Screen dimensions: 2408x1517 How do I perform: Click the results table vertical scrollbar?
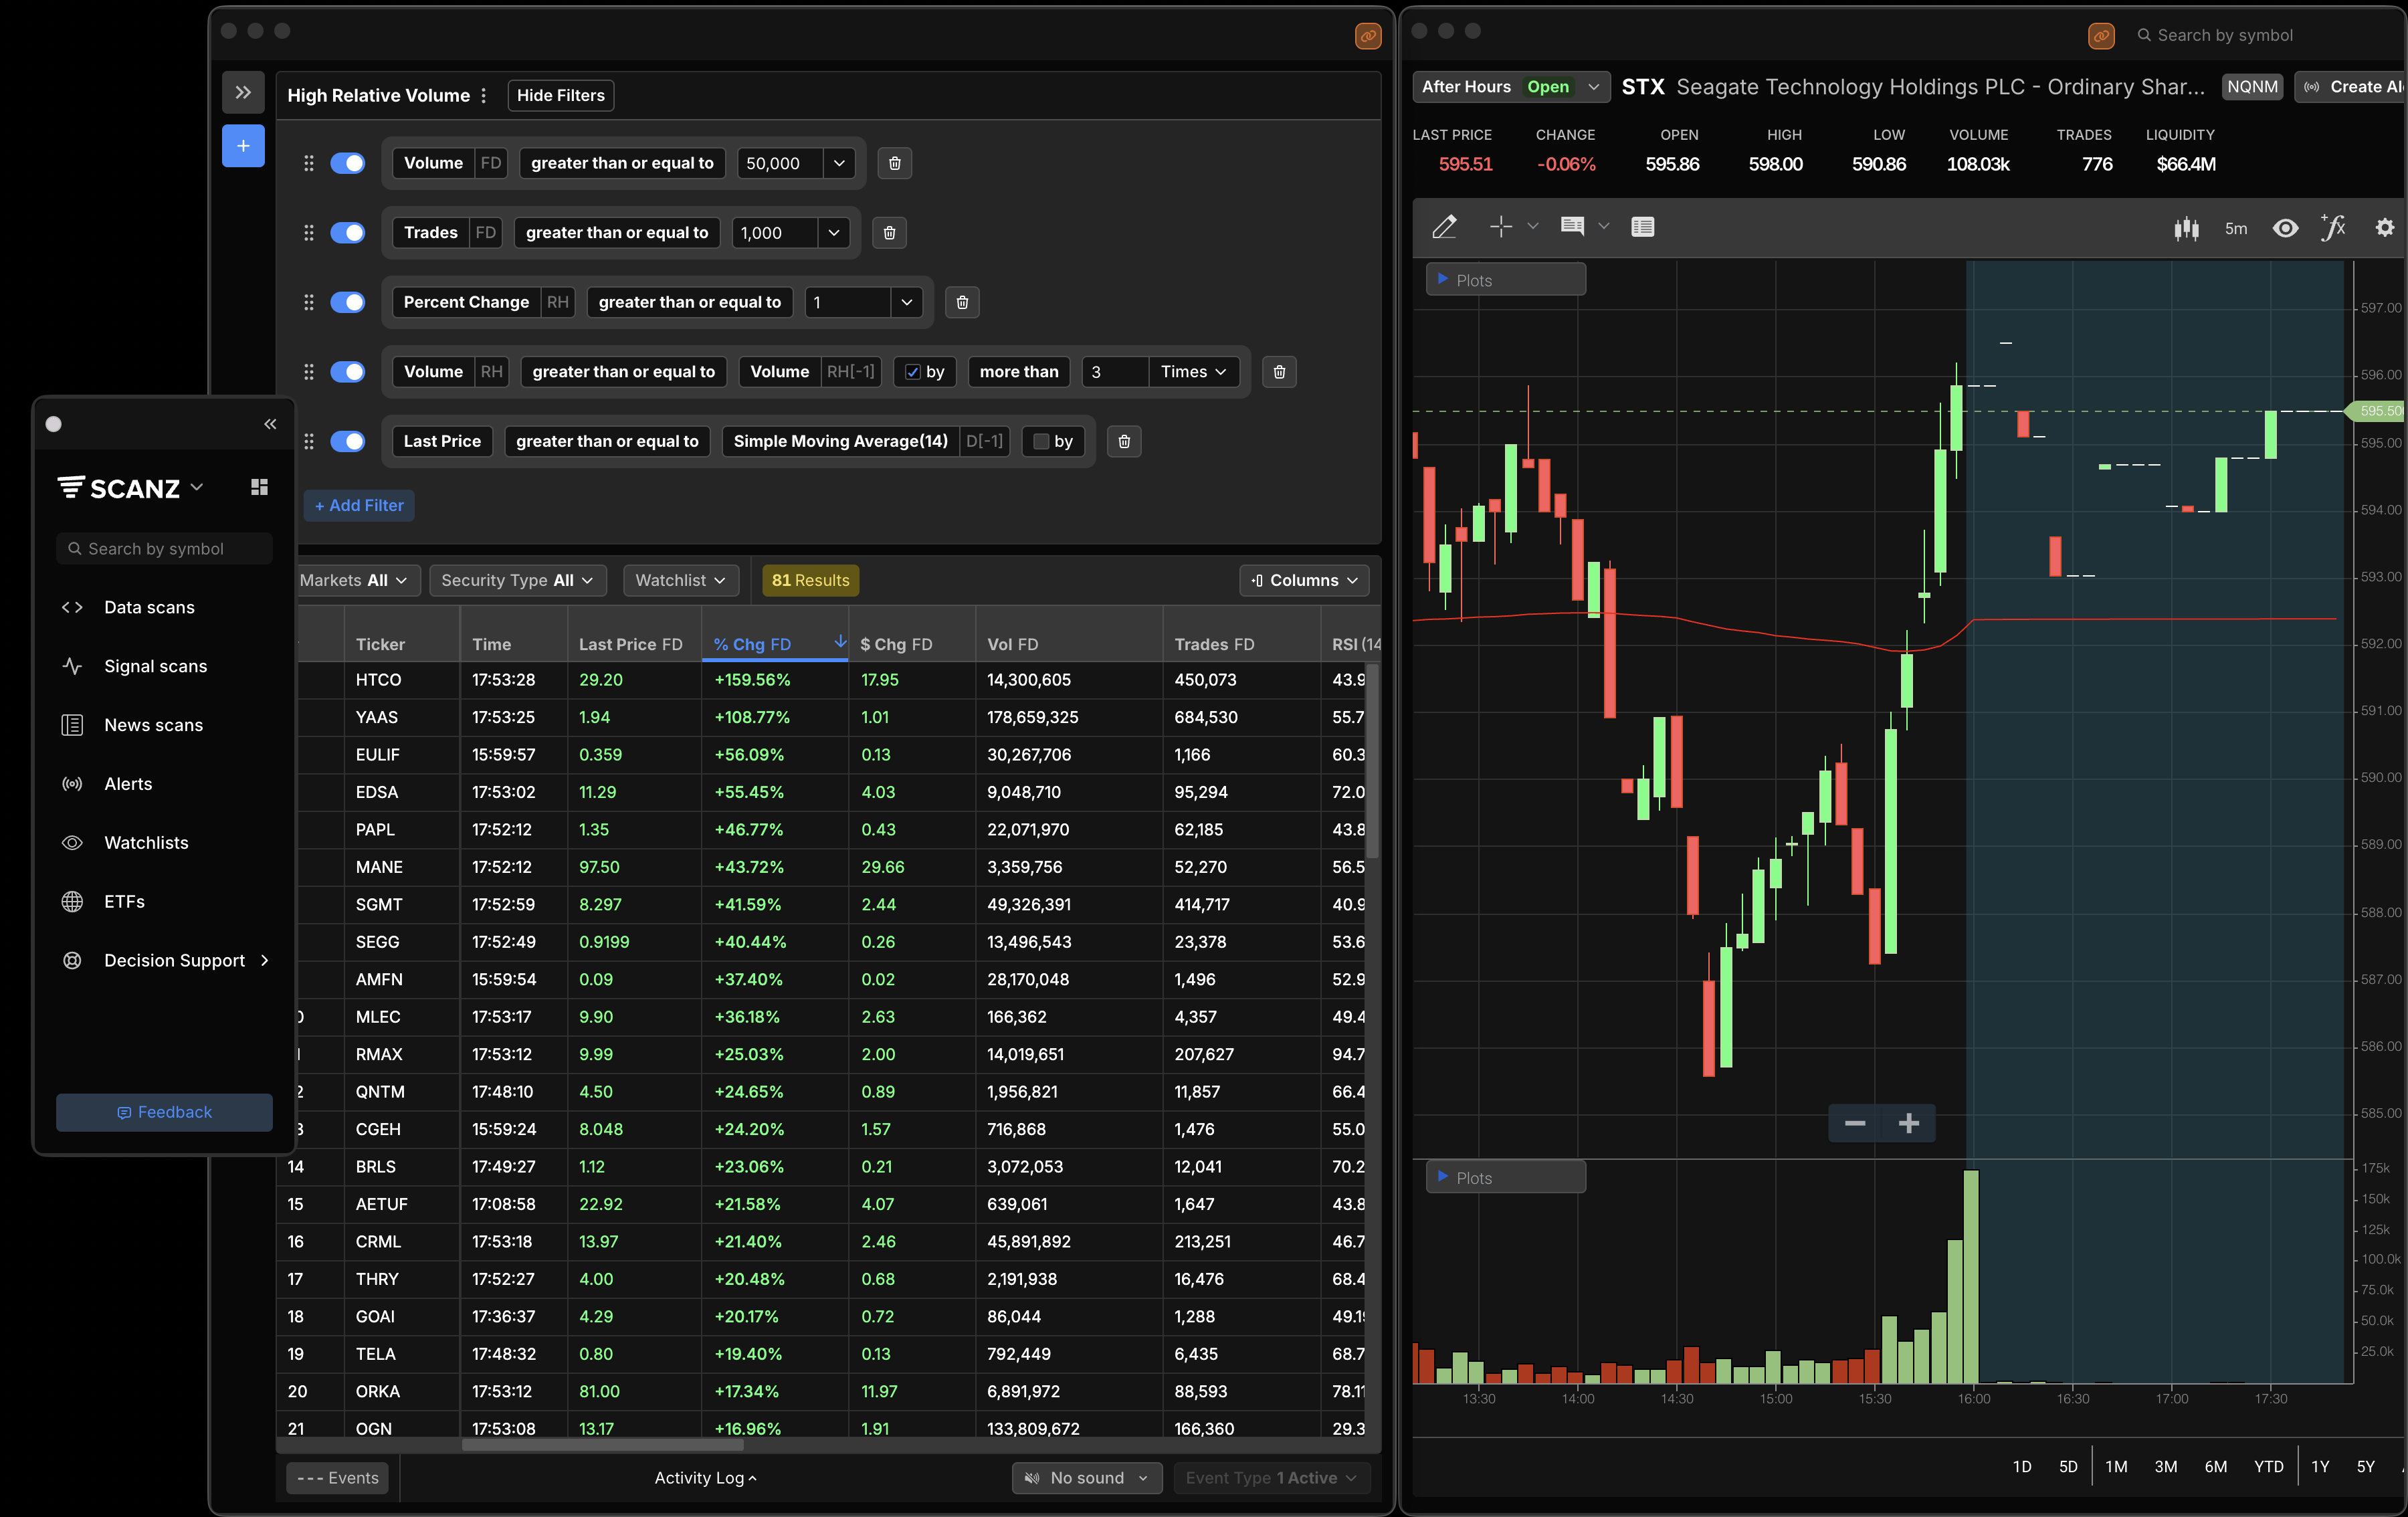point(1373,760)
